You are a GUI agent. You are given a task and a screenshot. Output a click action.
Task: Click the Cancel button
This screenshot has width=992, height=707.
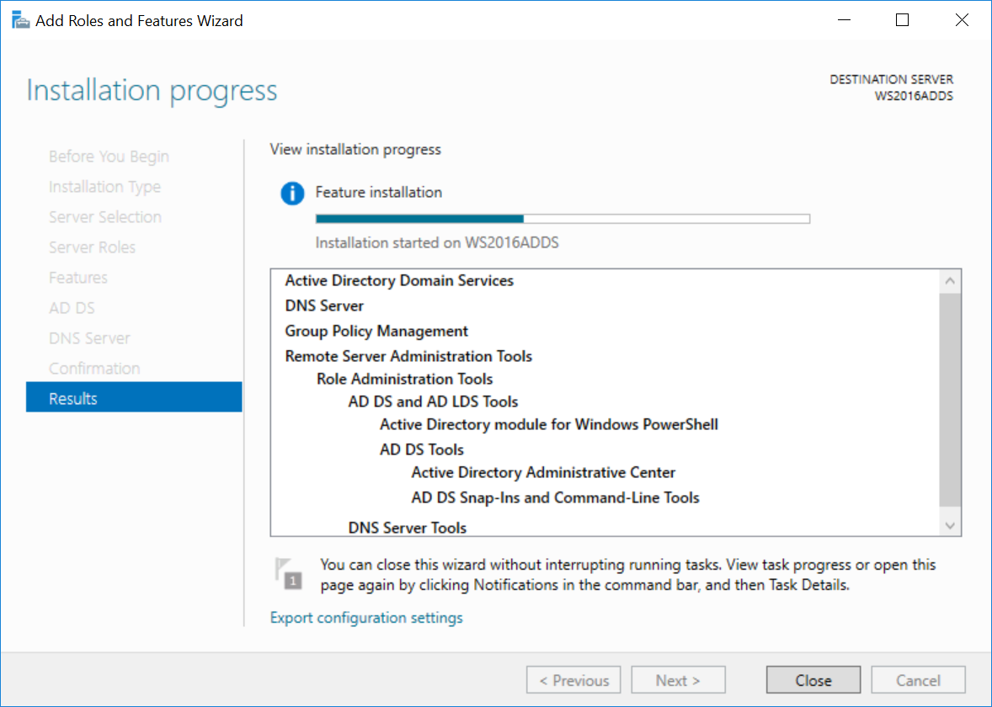point(918,680)
